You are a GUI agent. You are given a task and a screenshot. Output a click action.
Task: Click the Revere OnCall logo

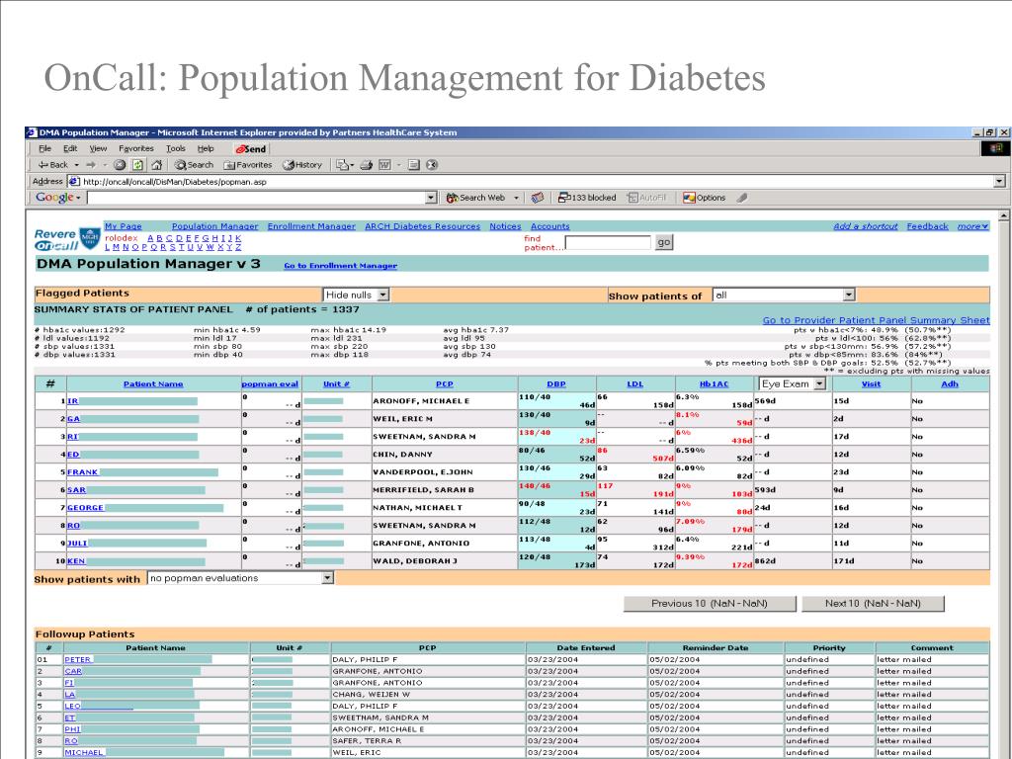(x=67, y=239)
